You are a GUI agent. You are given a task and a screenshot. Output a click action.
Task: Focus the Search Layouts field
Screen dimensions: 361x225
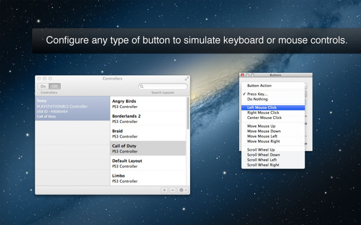point(163,86)
